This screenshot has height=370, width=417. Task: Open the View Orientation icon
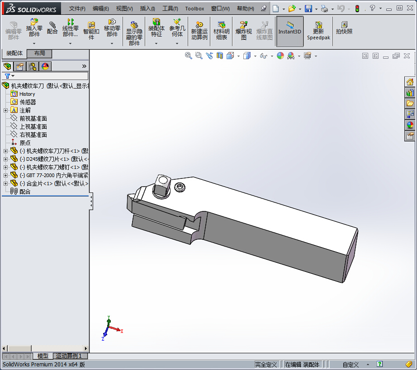tap(230, 56)
